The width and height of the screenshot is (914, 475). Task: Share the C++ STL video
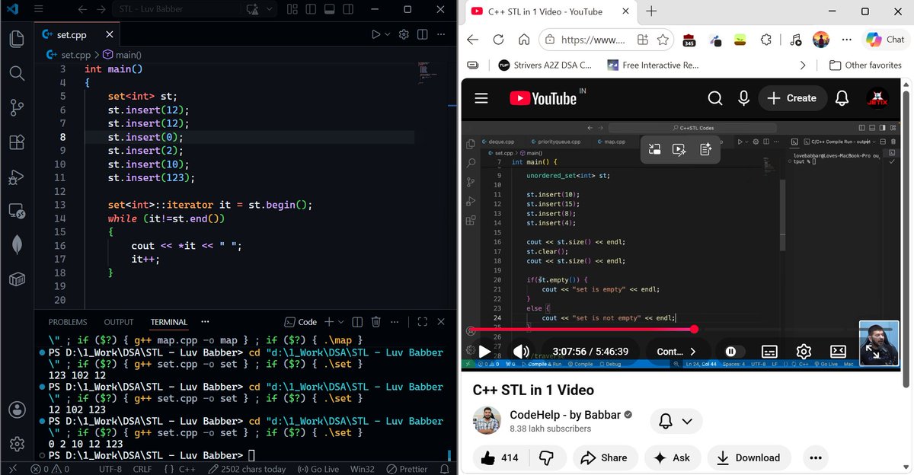tap(604, 457)
